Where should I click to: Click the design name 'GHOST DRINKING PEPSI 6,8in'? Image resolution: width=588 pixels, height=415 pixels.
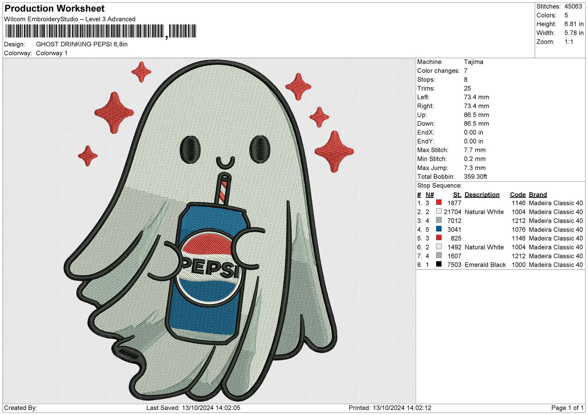point(82,44)
